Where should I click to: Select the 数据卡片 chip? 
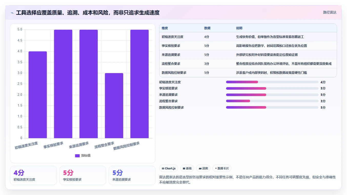tap(222, 168)
